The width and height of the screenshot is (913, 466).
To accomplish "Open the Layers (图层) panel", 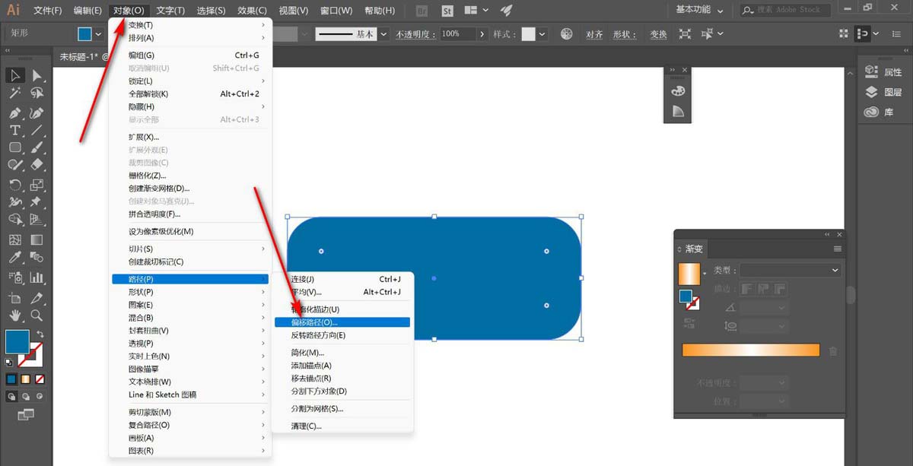I will pyautogui.click(x=886, y=92).
